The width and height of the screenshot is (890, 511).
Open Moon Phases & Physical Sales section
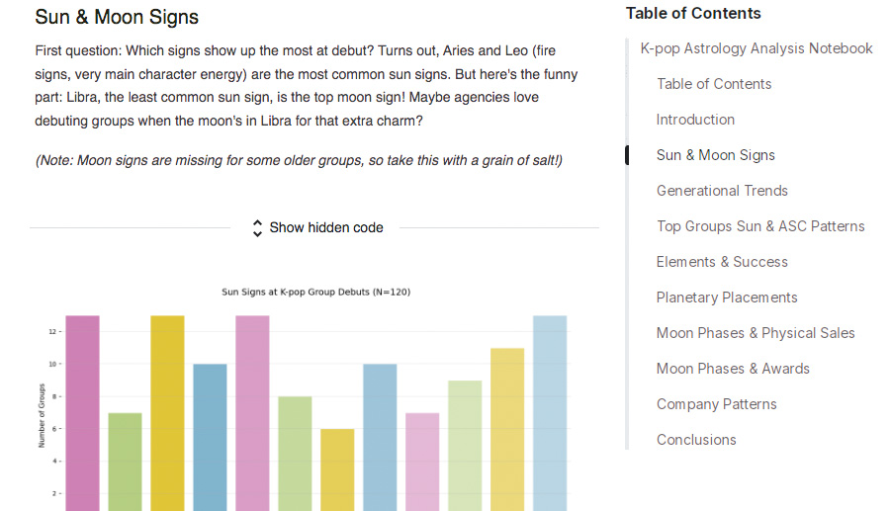point(756,333)
